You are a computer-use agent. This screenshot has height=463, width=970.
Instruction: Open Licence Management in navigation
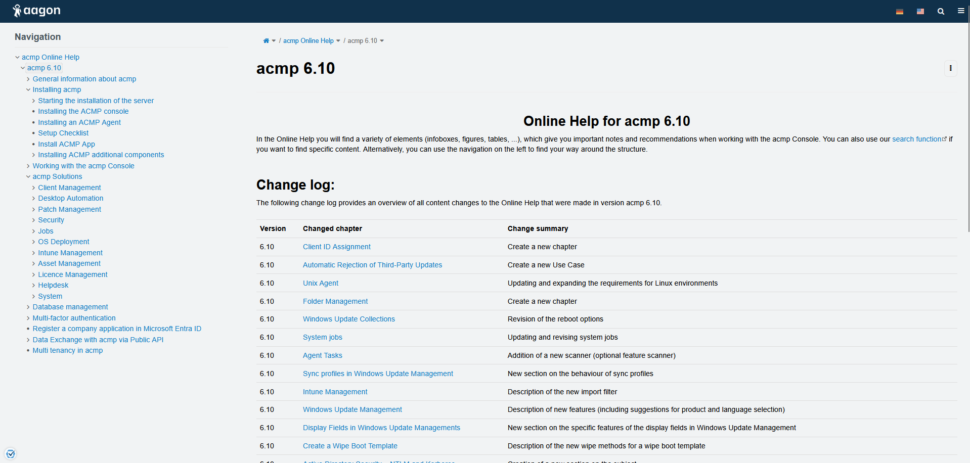73,274
